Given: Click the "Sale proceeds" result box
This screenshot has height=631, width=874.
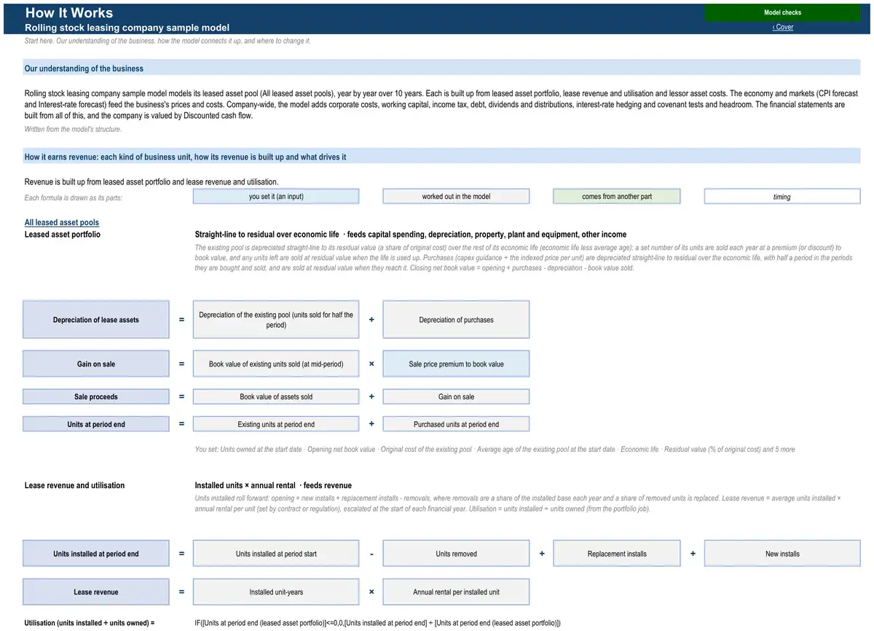Looking at the screenshot, I should [x=96, y=397].
